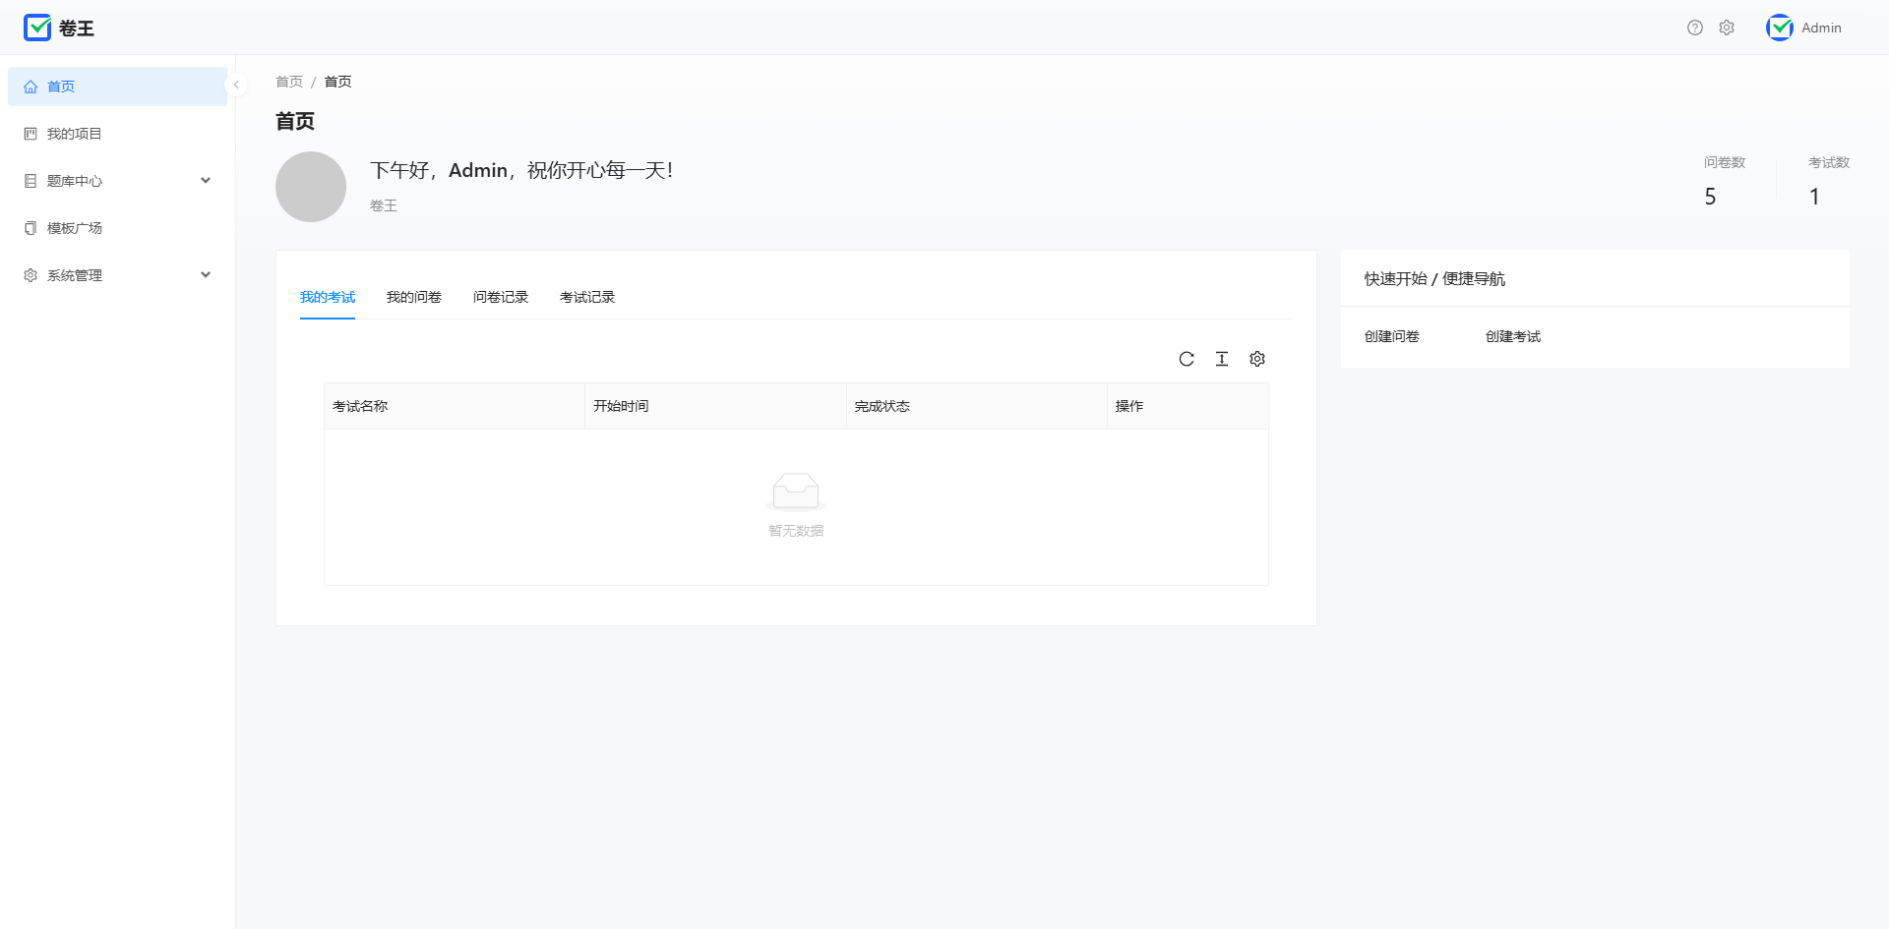Open 我的项目 in the sidebar
The height and width of the screenshot is (929, 1889).
coord(75,134)
